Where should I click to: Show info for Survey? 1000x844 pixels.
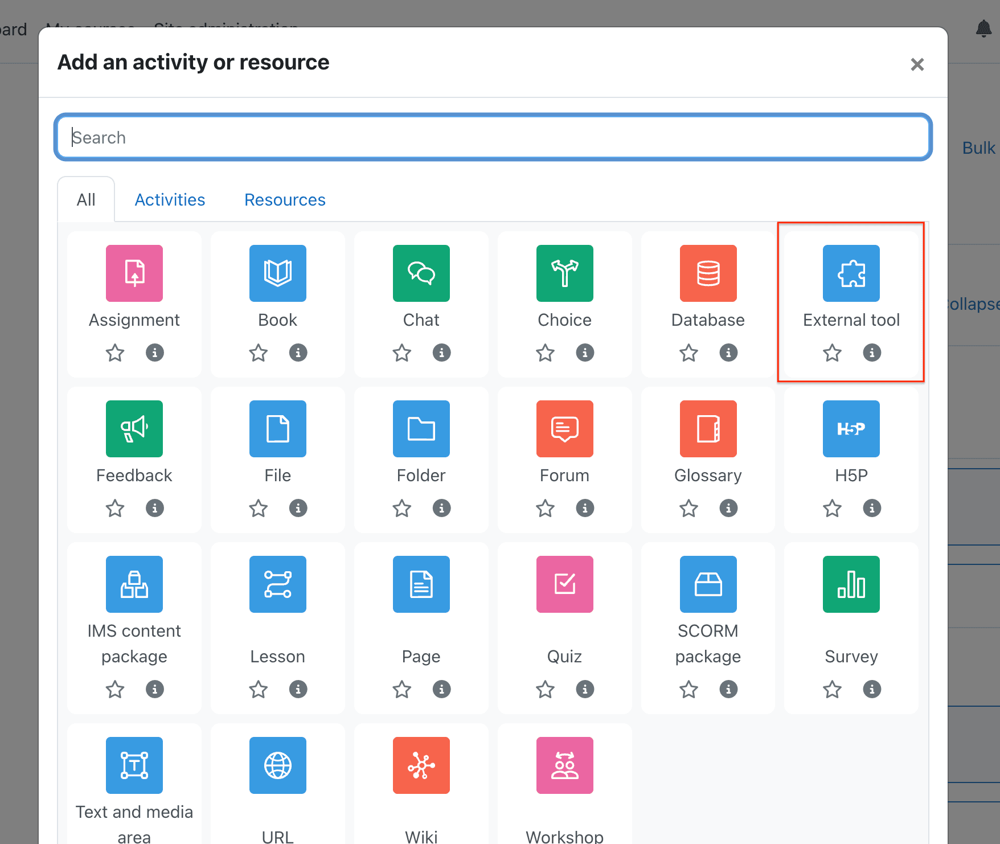[872, 689]
